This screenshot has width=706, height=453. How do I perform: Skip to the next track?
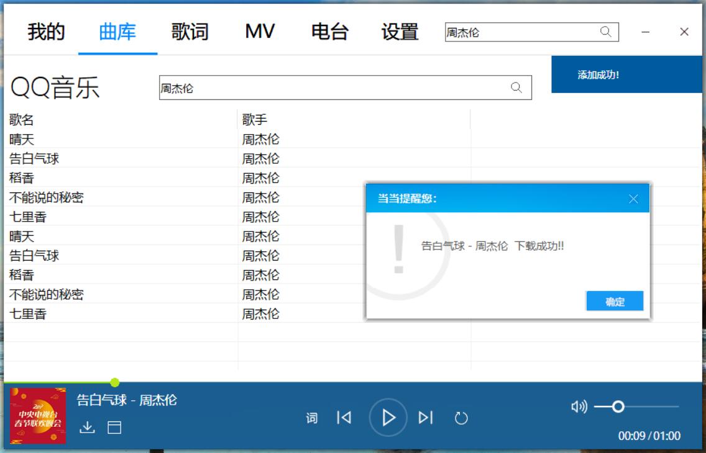(x=426, y=418)
